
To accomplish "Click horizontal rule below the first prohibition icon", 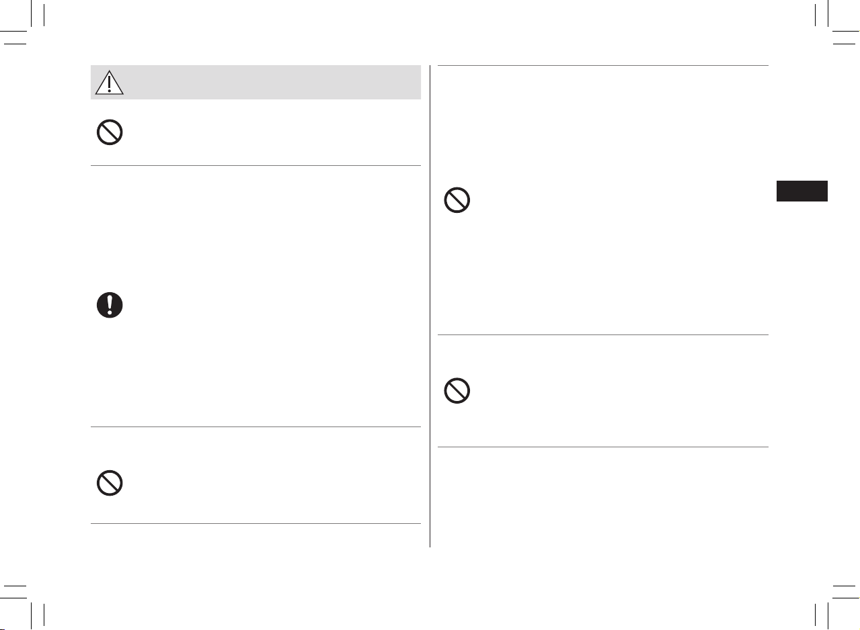I will point(256,165).
